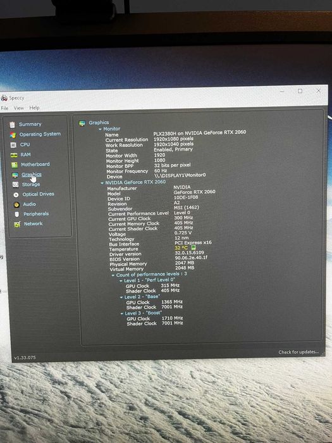Collapse the Monitor tree node
332x443 pixels.
tap(100, 129)
